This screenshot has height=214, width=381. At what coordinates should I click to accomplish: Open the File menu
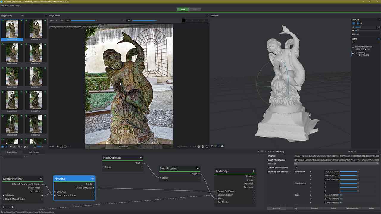click(2, 5)
